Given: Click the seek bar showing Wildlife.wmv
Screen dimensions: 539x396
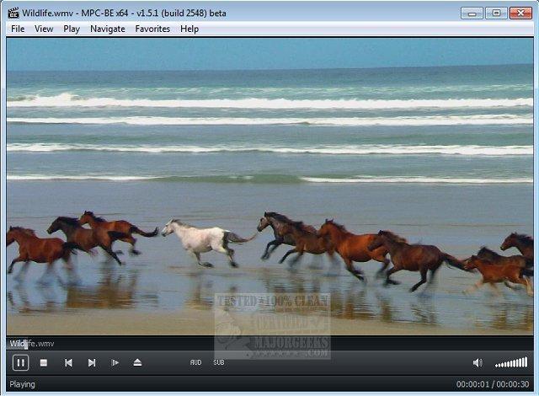Looking at the screenshot, I should [x=269, y=344].
